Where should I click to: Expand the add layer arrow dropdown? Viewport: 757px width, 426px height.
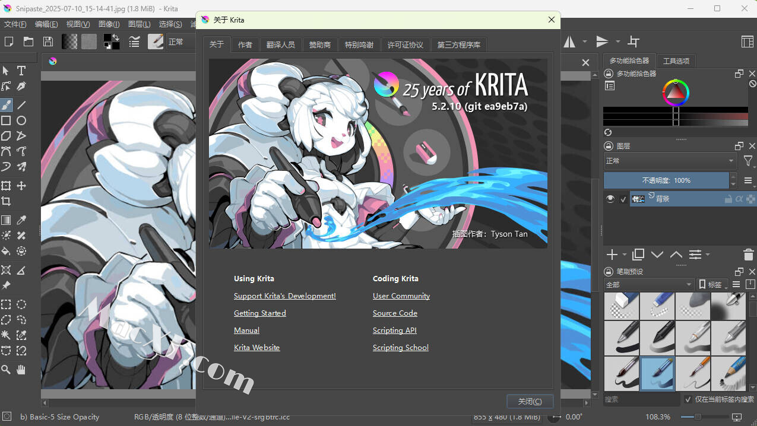point(625,255)
